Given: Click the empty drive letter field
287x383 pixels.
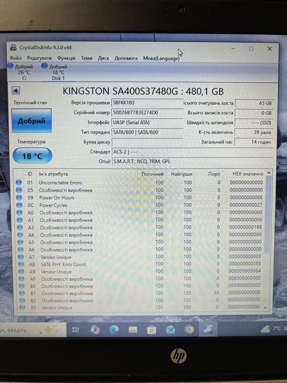Looking at the screenshot, I should [x=148, y=142].
